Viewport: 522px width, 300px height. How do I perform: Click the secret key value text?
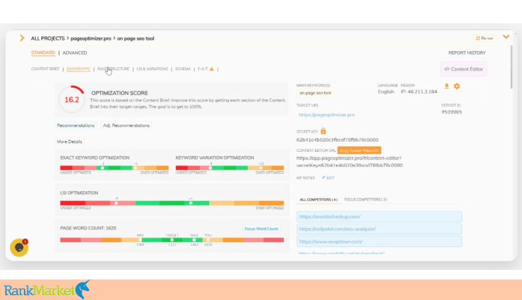(337, 140)
